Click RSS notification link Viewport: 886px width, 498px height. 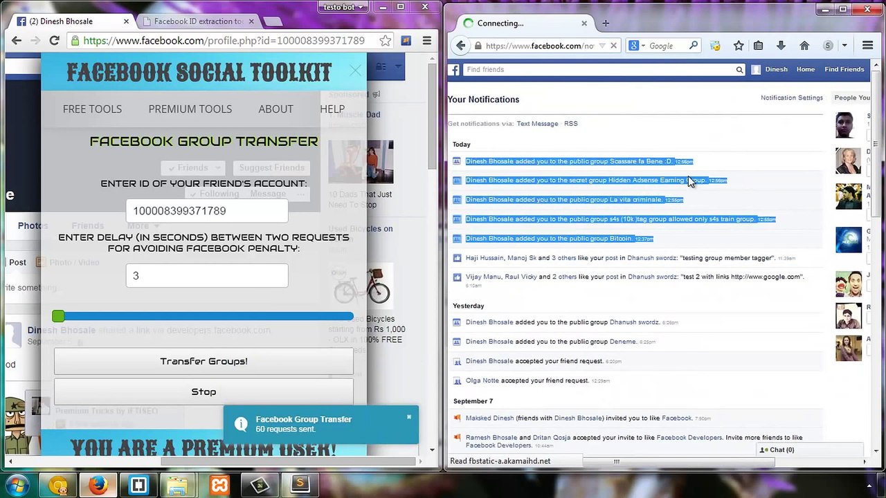click(x=570, y=124)
